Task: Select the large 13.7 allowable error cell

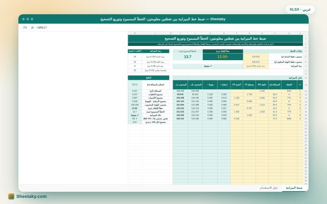Action: 188,57
